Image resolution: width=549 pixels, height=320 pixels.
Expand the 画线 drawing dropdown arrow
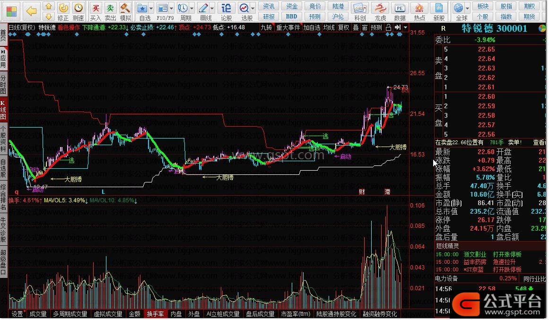pyautogui.click(x=212, y=8)
